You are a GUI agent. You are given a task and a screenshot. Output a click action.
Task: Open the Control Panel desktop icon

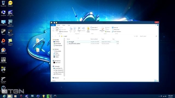pyautogui.click(x=3, y=23)
